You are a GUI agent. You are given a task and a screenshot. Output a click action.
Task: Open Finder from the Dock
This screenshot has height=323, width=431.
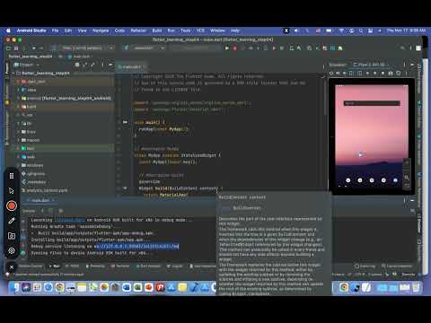point(15,287)
